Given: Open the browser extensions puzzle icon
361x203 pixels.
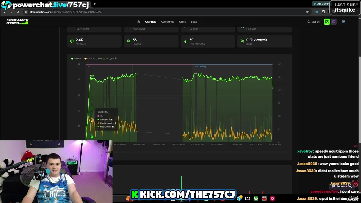Looking at the screenshot, I should pos(323,12).
